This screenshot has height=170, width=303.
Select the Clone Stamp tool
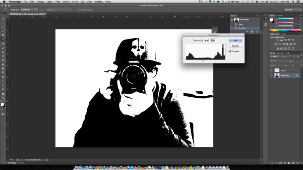coord(3,52)
